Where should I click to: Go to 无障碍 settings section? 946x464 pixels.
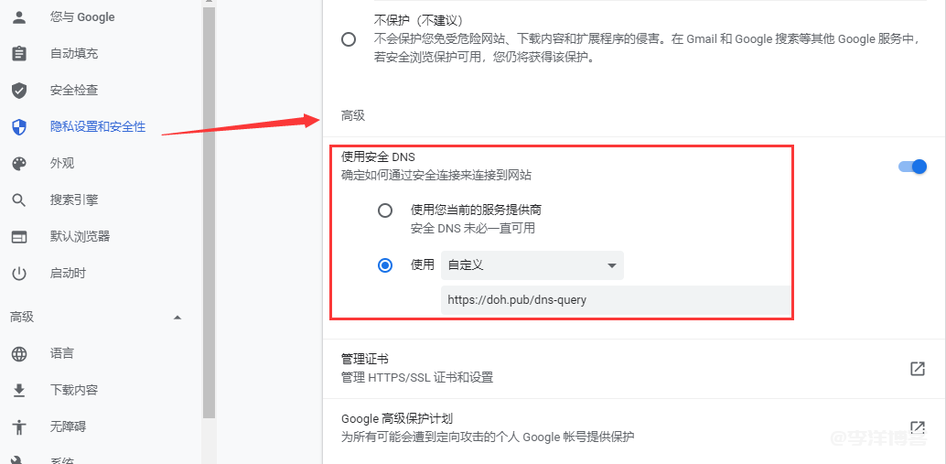point(68,426)
